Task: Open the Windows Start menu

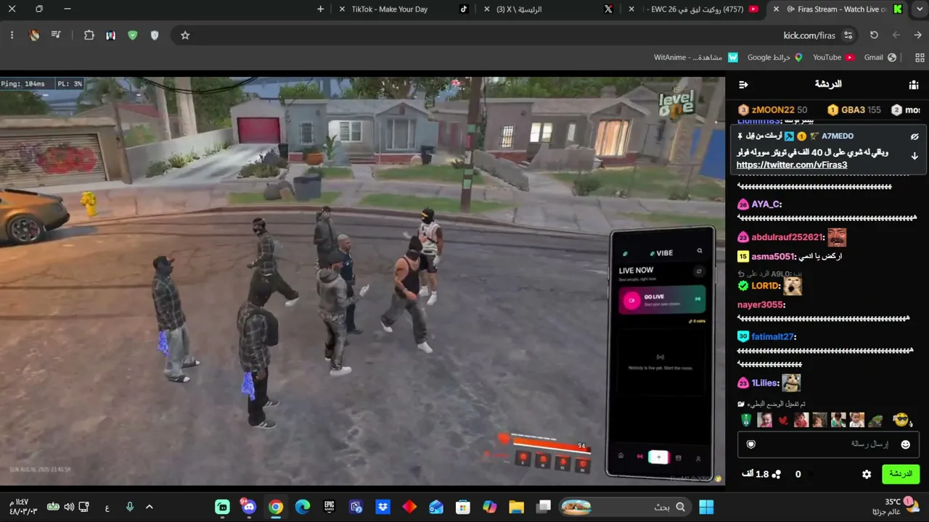Action: (x=705, y=507)
